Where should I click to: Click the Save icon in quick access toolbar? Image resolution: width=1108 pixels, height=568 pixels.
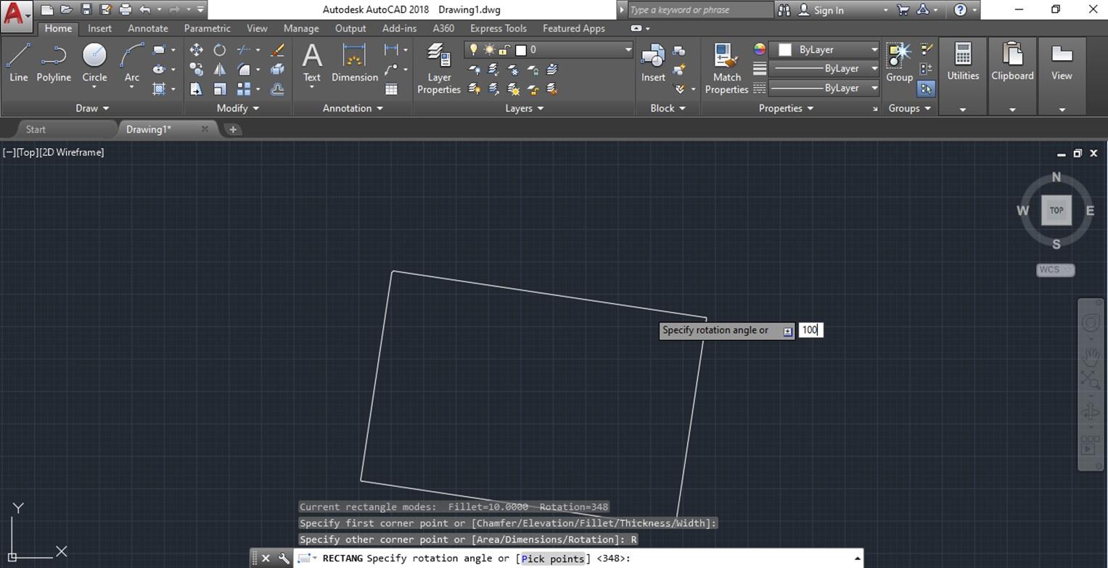86,9
